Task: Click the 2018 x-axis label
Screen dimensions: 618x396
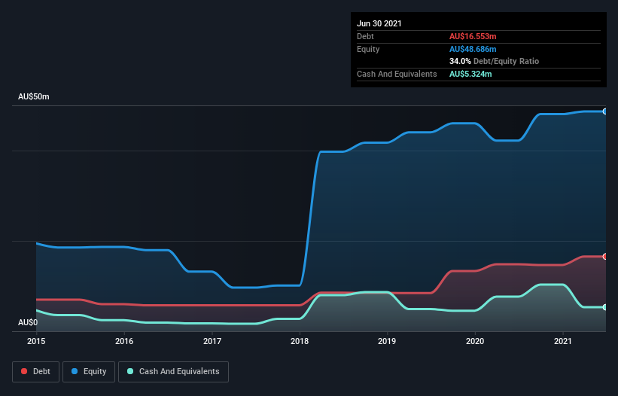Action: tap(300, 341)
